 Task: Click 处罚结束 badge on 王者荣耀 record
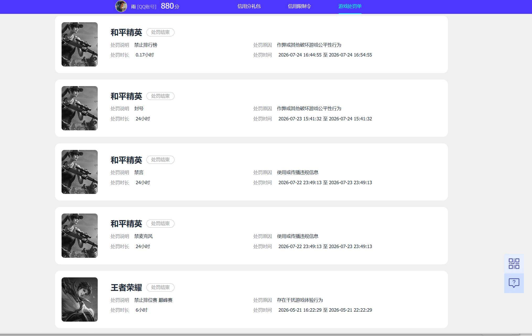[160, 287]
